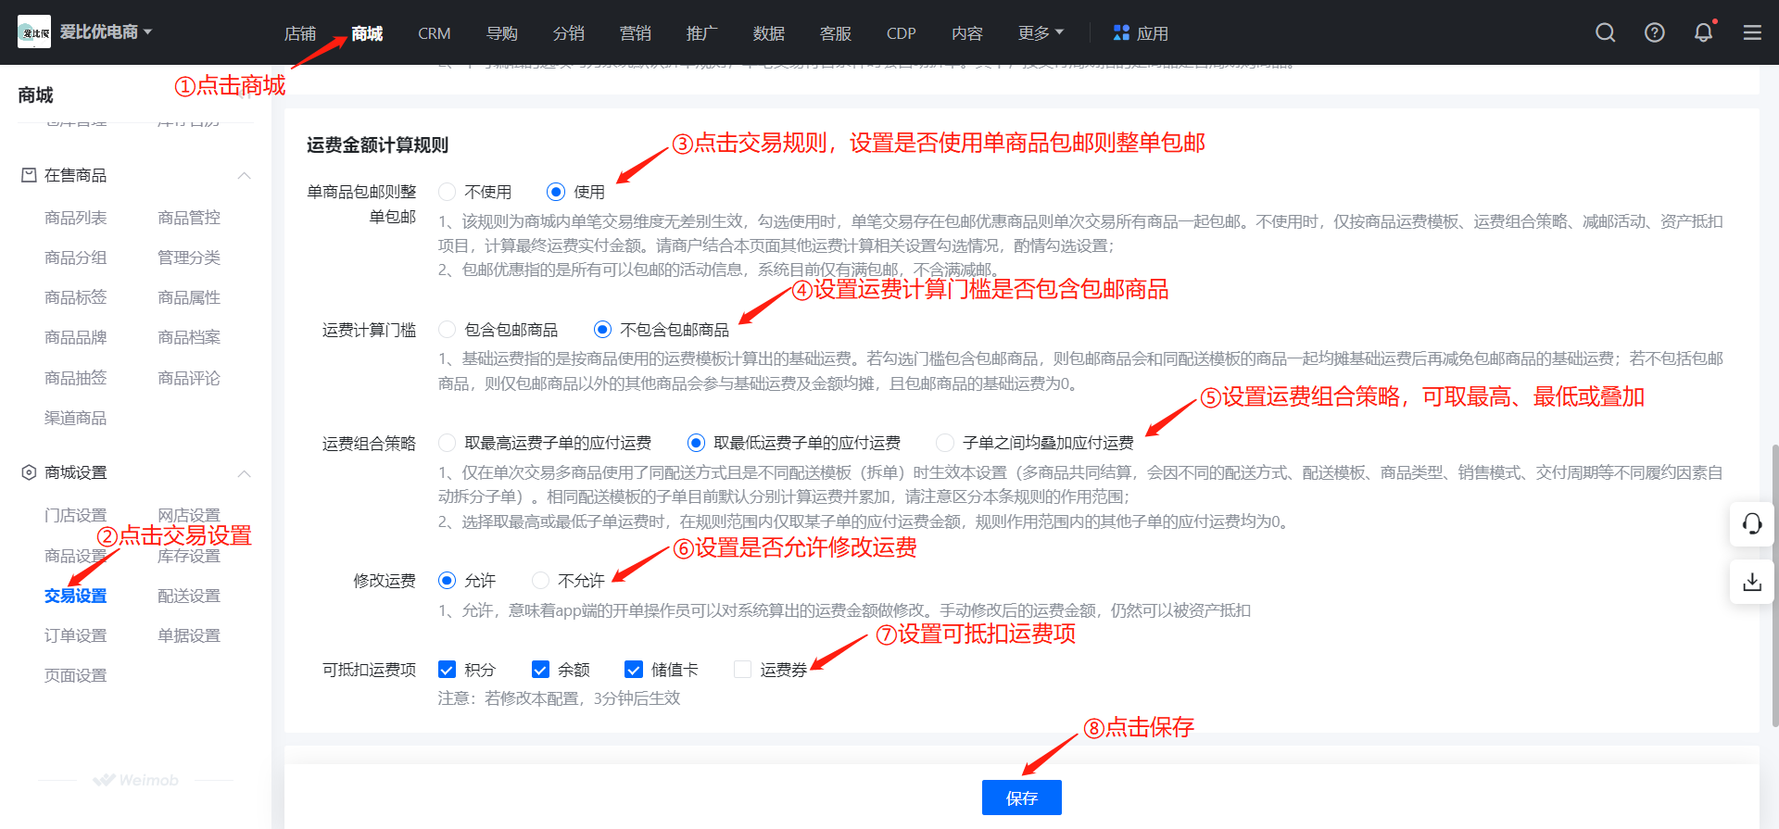Select 包含包邮商品 radio option
This screenshot has width=1779, height=829.
point(447,330)
